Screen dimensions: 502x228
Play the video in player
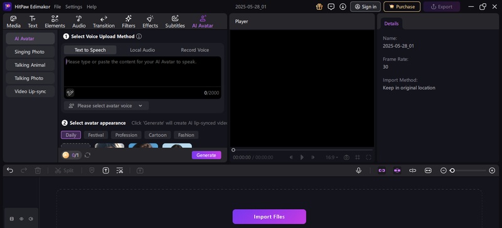click(302, 157)
